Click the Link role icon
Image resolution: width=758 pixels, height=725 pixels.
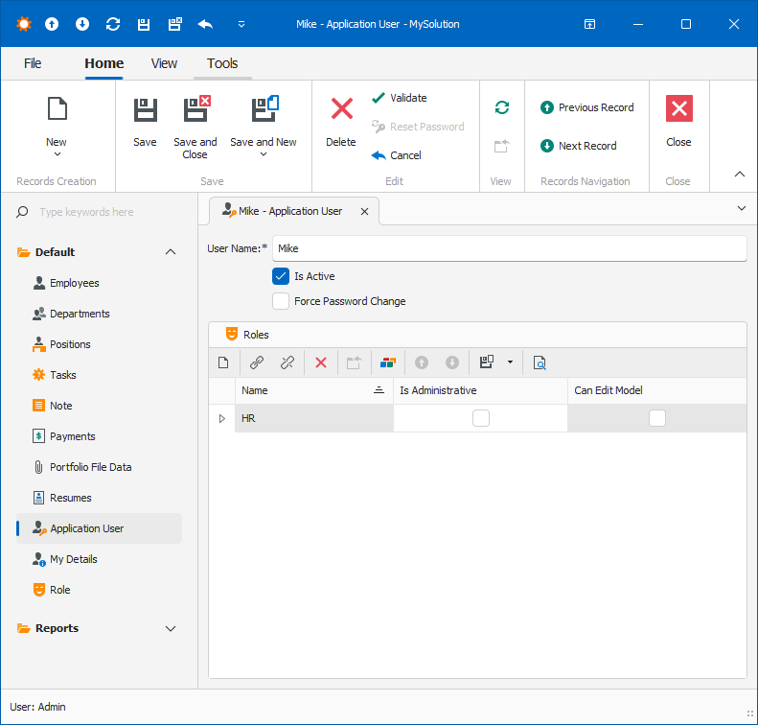[257, 362]
